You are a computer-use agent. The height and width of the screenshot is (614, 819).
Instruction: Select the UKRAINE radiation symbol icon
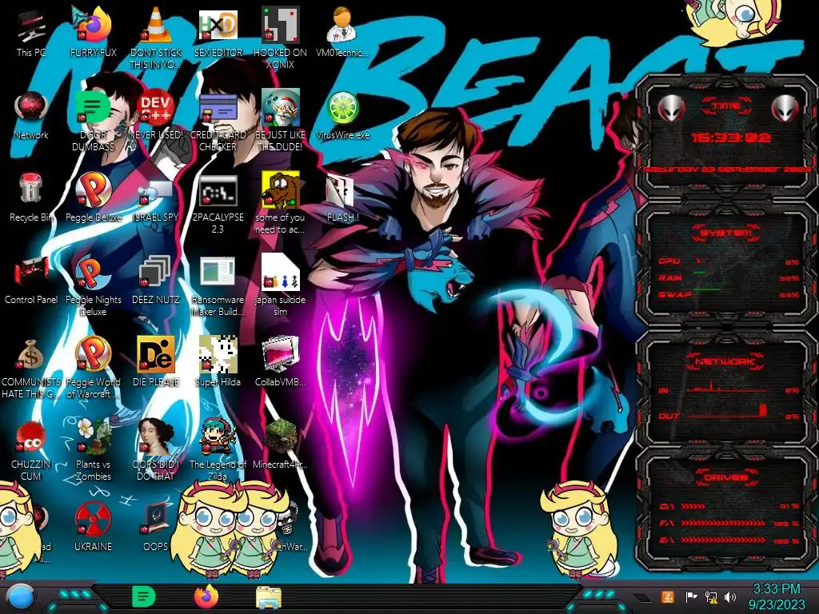[x=93, y=528]
